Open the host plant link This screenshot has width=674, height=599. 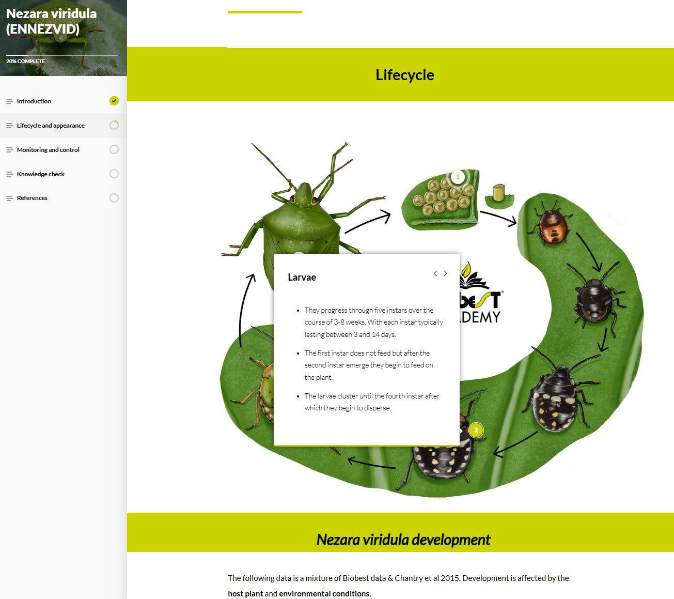(x=245, y=593)
